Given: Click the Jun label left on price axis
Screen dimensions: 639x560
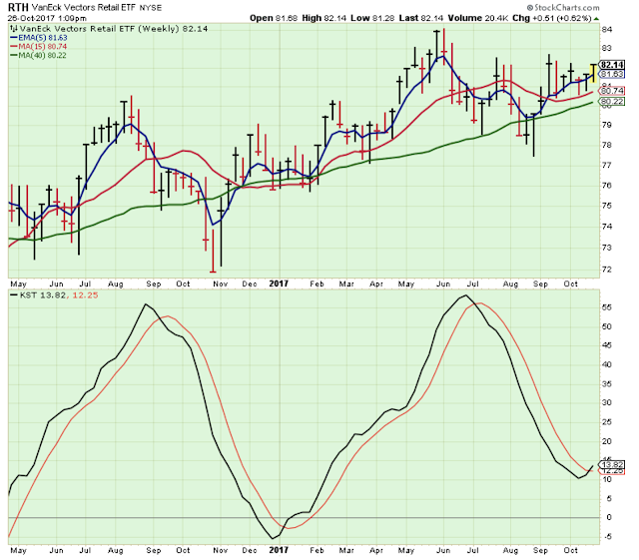Looking at the screenshot, I should (x=56, y=284).
